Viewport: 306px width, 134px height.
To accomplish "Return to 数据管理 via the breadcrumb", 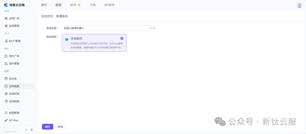I will (x=47, y=16).
